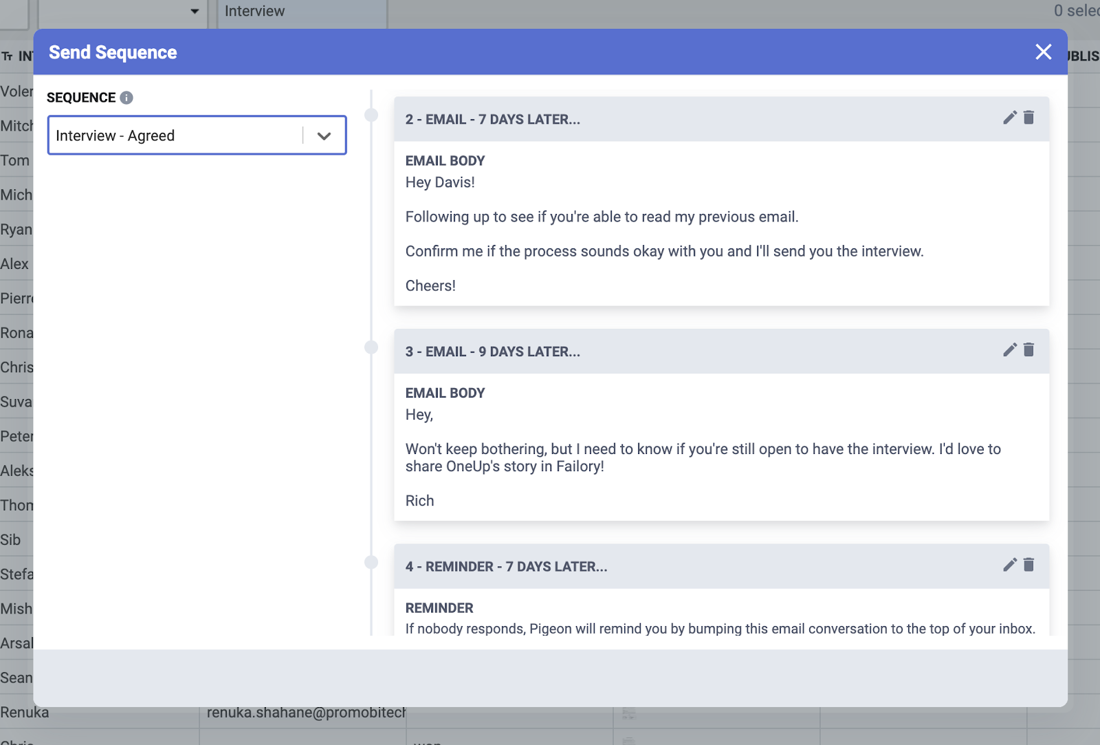This screenshot has height=745, width=1100.
Task: Open the Interview - Agreed sequence dropdown
Action: (324, 136)
